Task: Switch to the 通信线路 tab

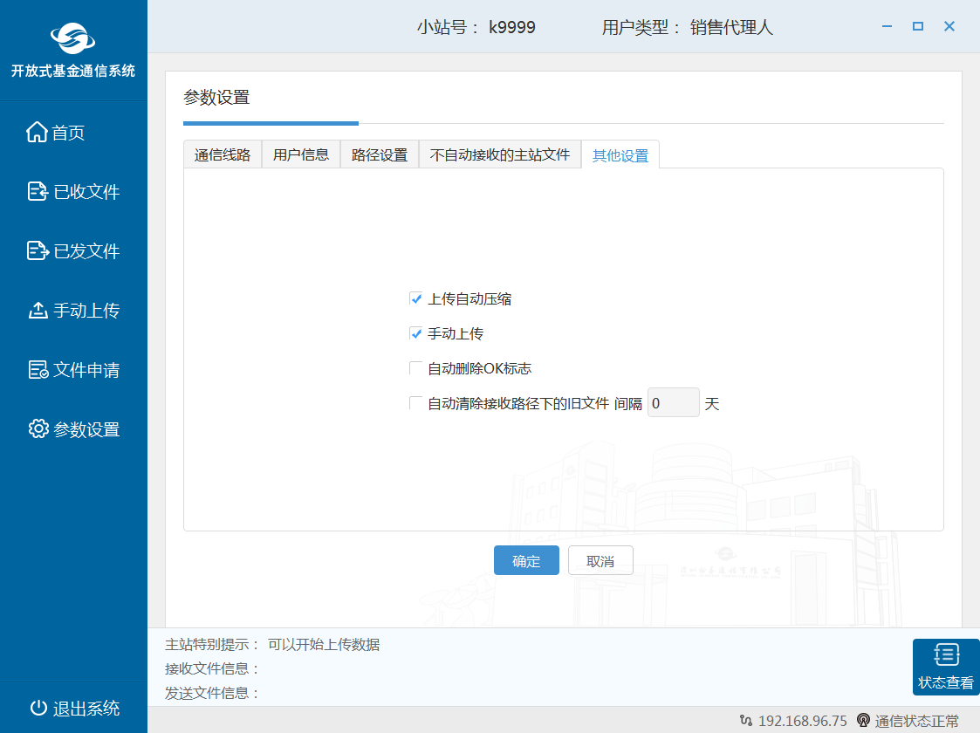Action: click(223, 154)
